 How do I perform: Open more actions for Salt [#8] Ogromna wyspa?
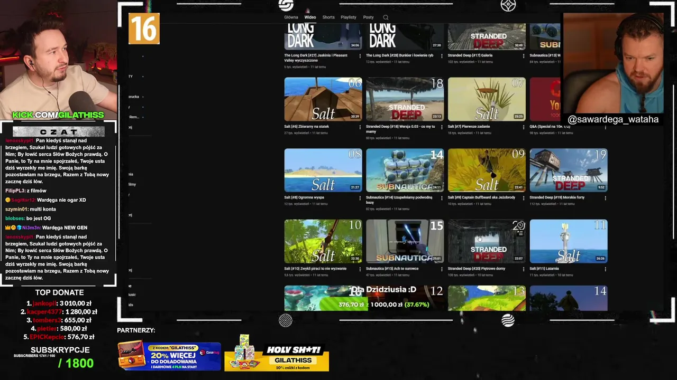[360, 198]
